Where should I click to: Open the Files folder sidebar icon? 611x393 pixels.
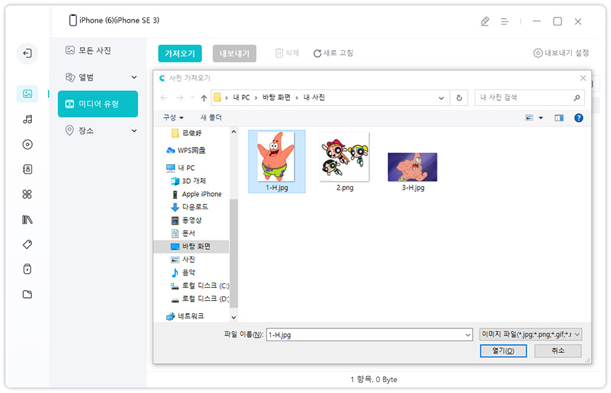pyautogui.click(x=28, y=294)
